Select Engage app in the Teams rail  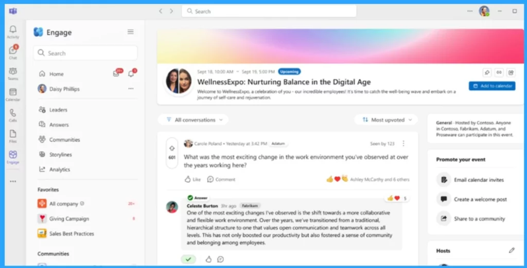click(13, 157)
